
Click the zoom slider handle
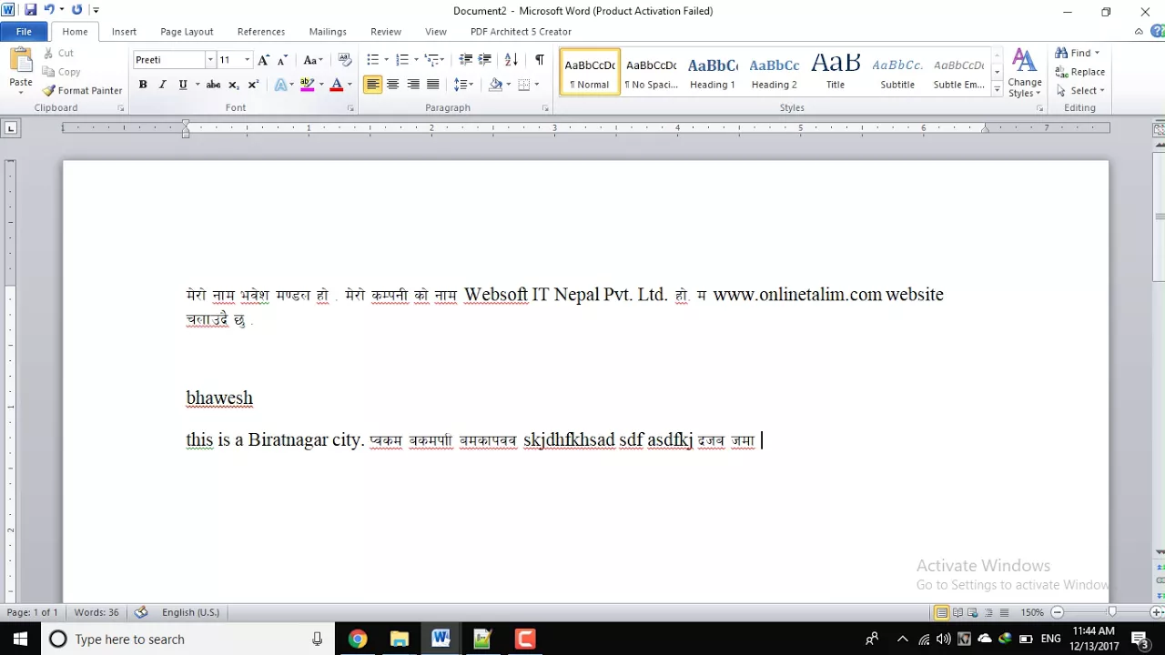[1111, 612]
